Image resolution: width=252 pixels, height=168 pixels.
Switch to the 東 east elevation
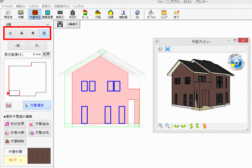point(33,33)
